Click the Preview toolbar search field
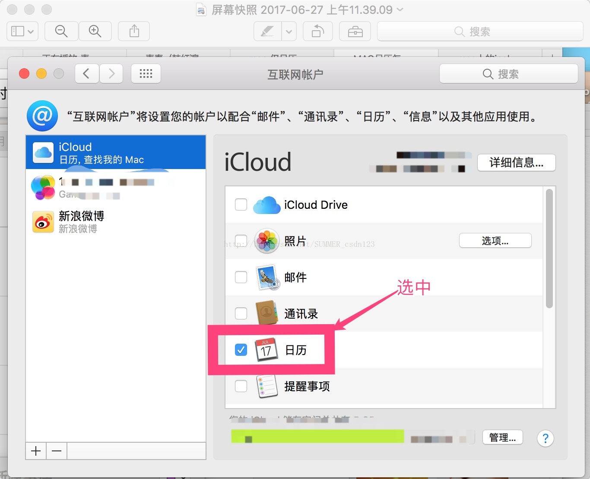Image resolution: width=590 pixels, height=479 pixels. (x=480, y=31)
